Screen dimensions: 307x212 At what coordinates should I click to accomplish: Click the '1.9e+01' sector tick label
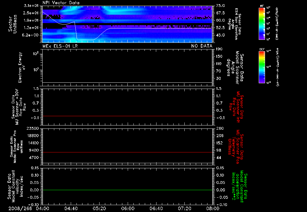point(31,20)
